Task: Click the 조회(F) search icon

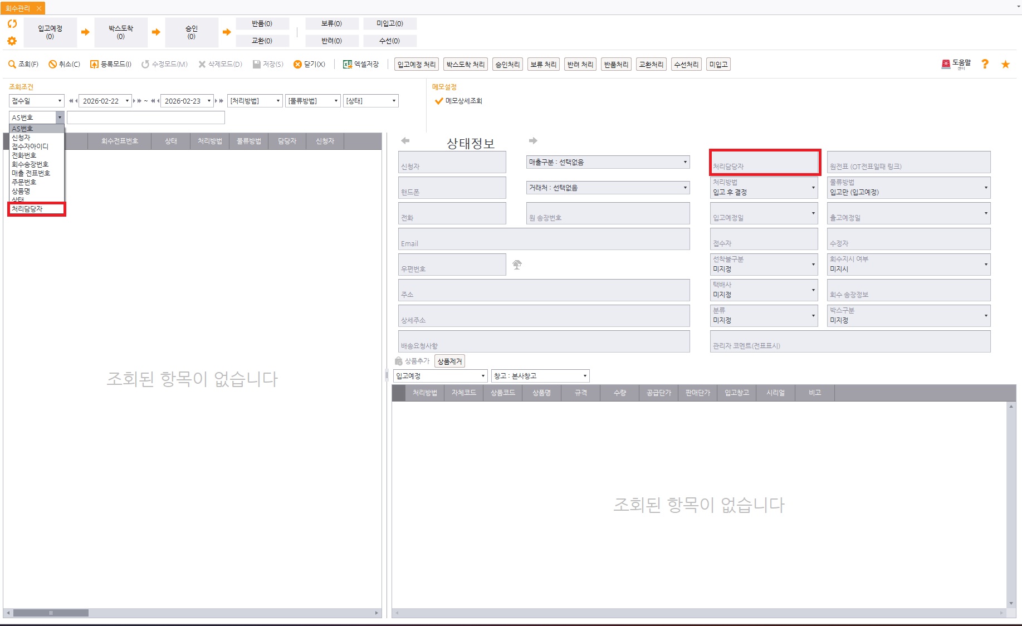Action: click(x=12, y=65)
